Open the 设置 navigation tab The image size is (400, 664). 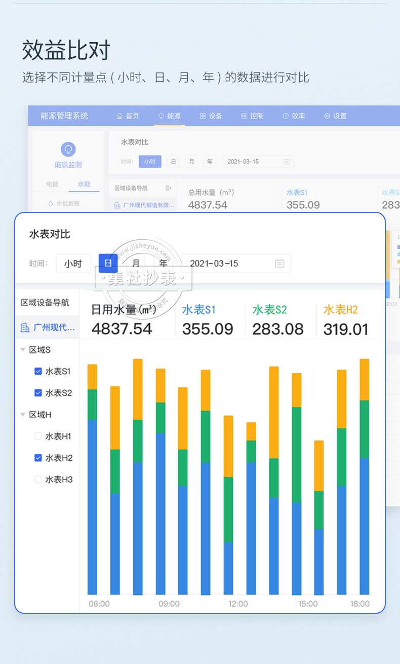[336, 116]
